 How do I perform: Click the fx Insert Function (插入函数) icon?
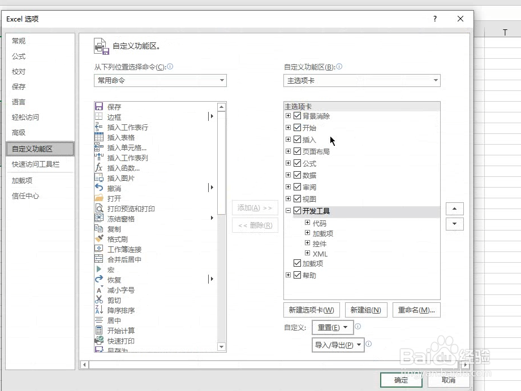coord(99,168)
